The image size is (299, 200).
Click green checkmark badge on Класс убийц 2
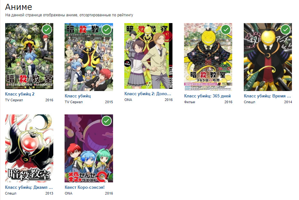click(x=47, y=29)
